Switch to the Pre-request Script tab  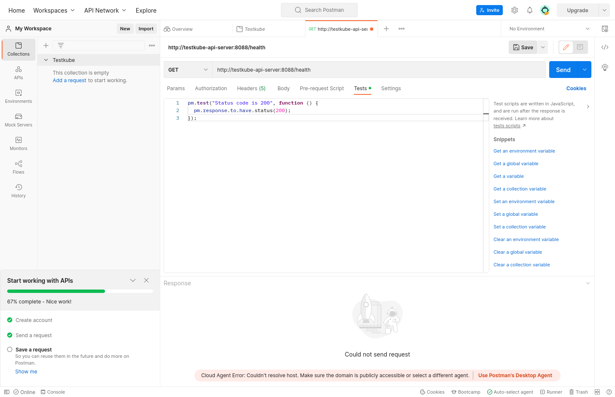click(x=321, y=89)
